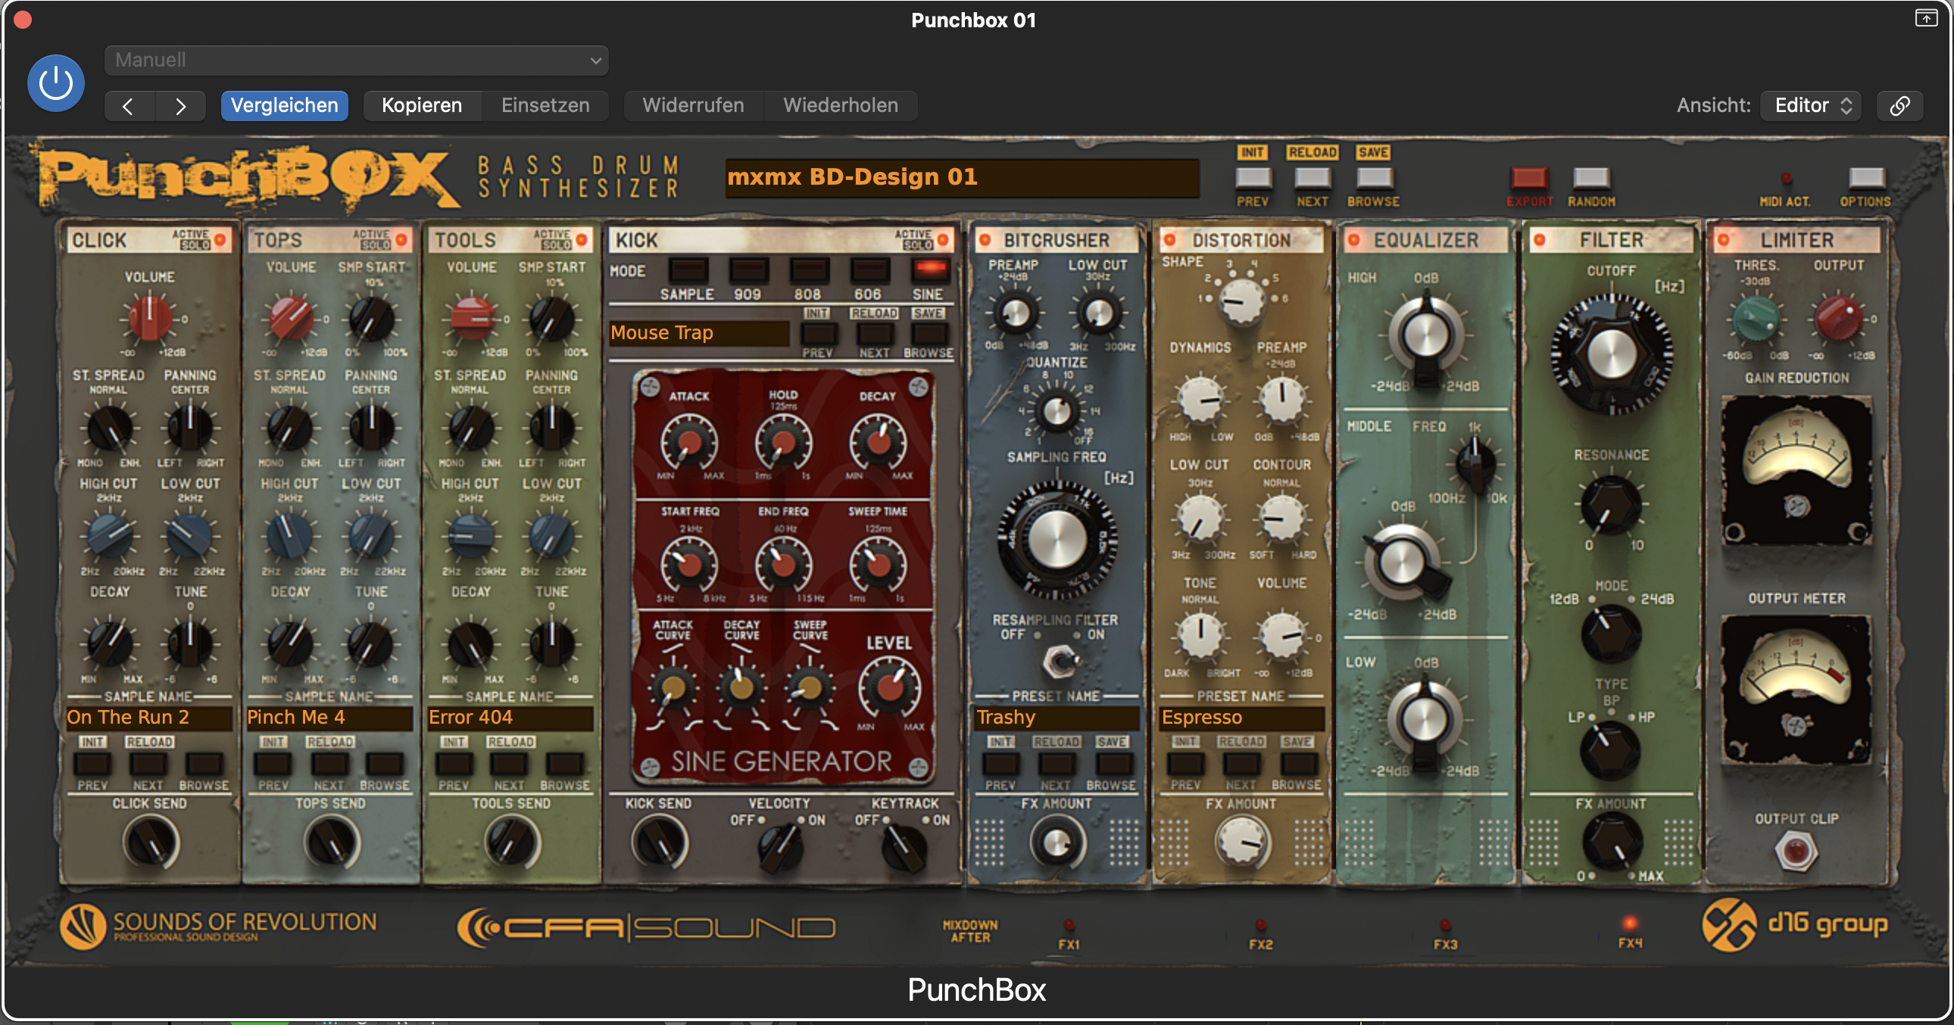1954x1025 pixels.
Task: Switch KEYTRACK to ON in Kick section
Action: click(x=924, y=820)
